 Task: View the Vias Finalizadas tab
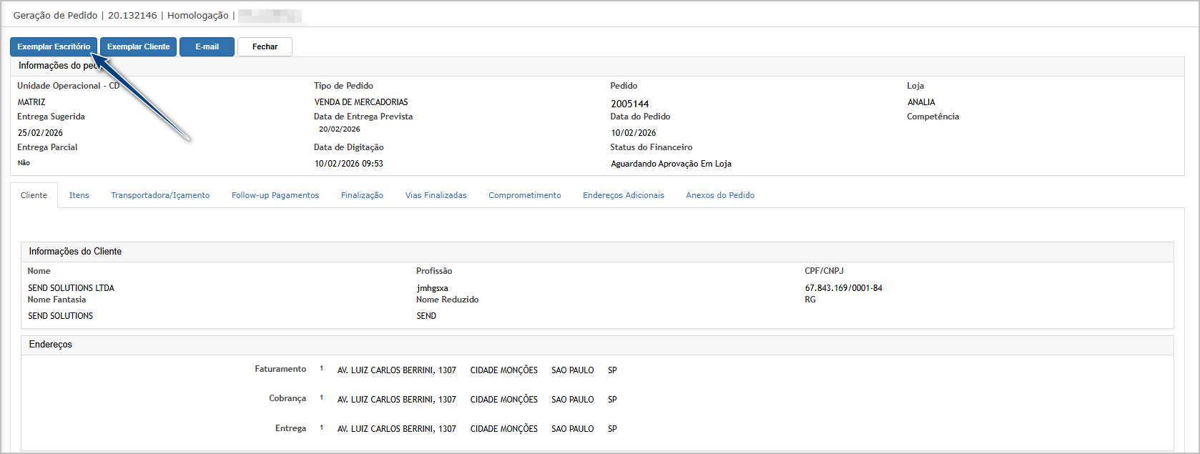436,195
